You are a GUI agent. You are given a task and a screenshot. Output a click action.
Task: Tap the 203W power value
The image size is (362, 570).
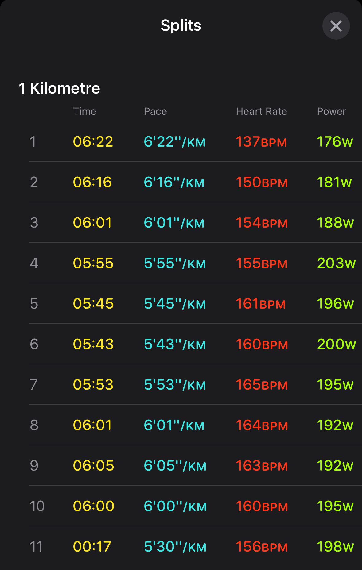pos(336,263)
